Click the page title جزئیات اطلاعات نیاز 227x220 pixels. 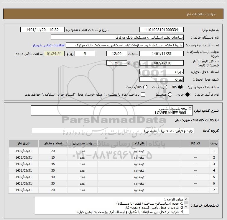pyautogui.click(x=201, y=14)
